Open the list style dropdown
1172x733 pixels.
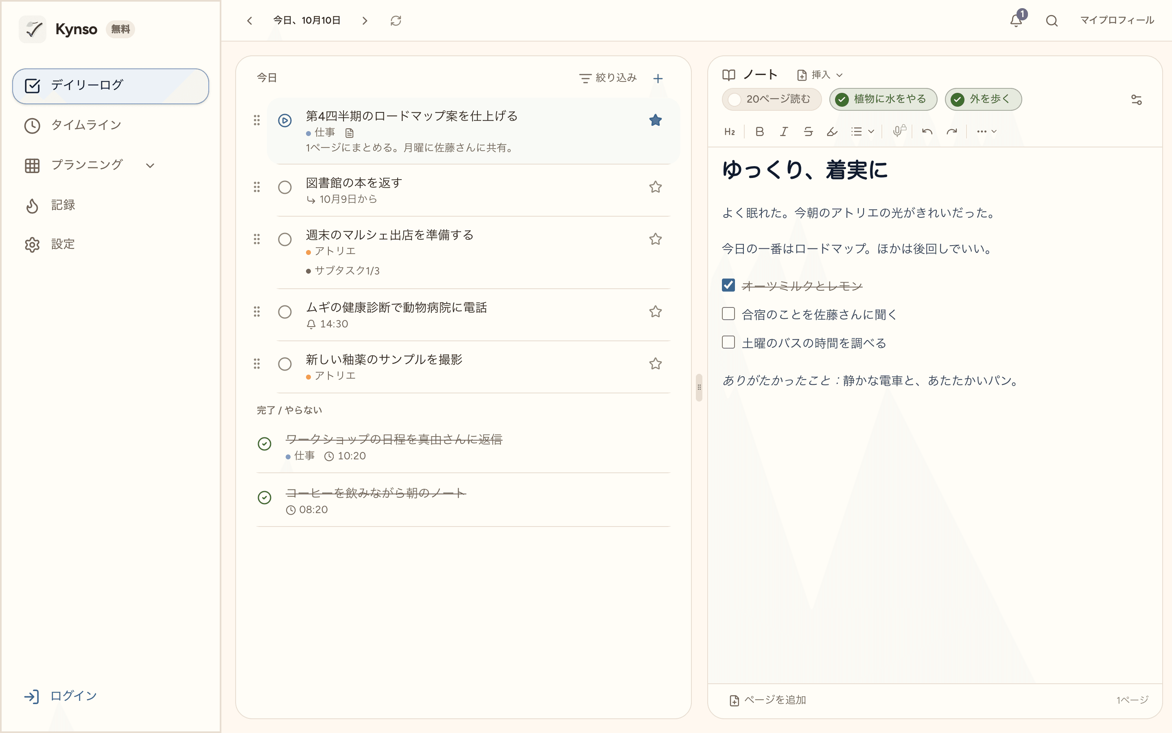pos(863,132)
